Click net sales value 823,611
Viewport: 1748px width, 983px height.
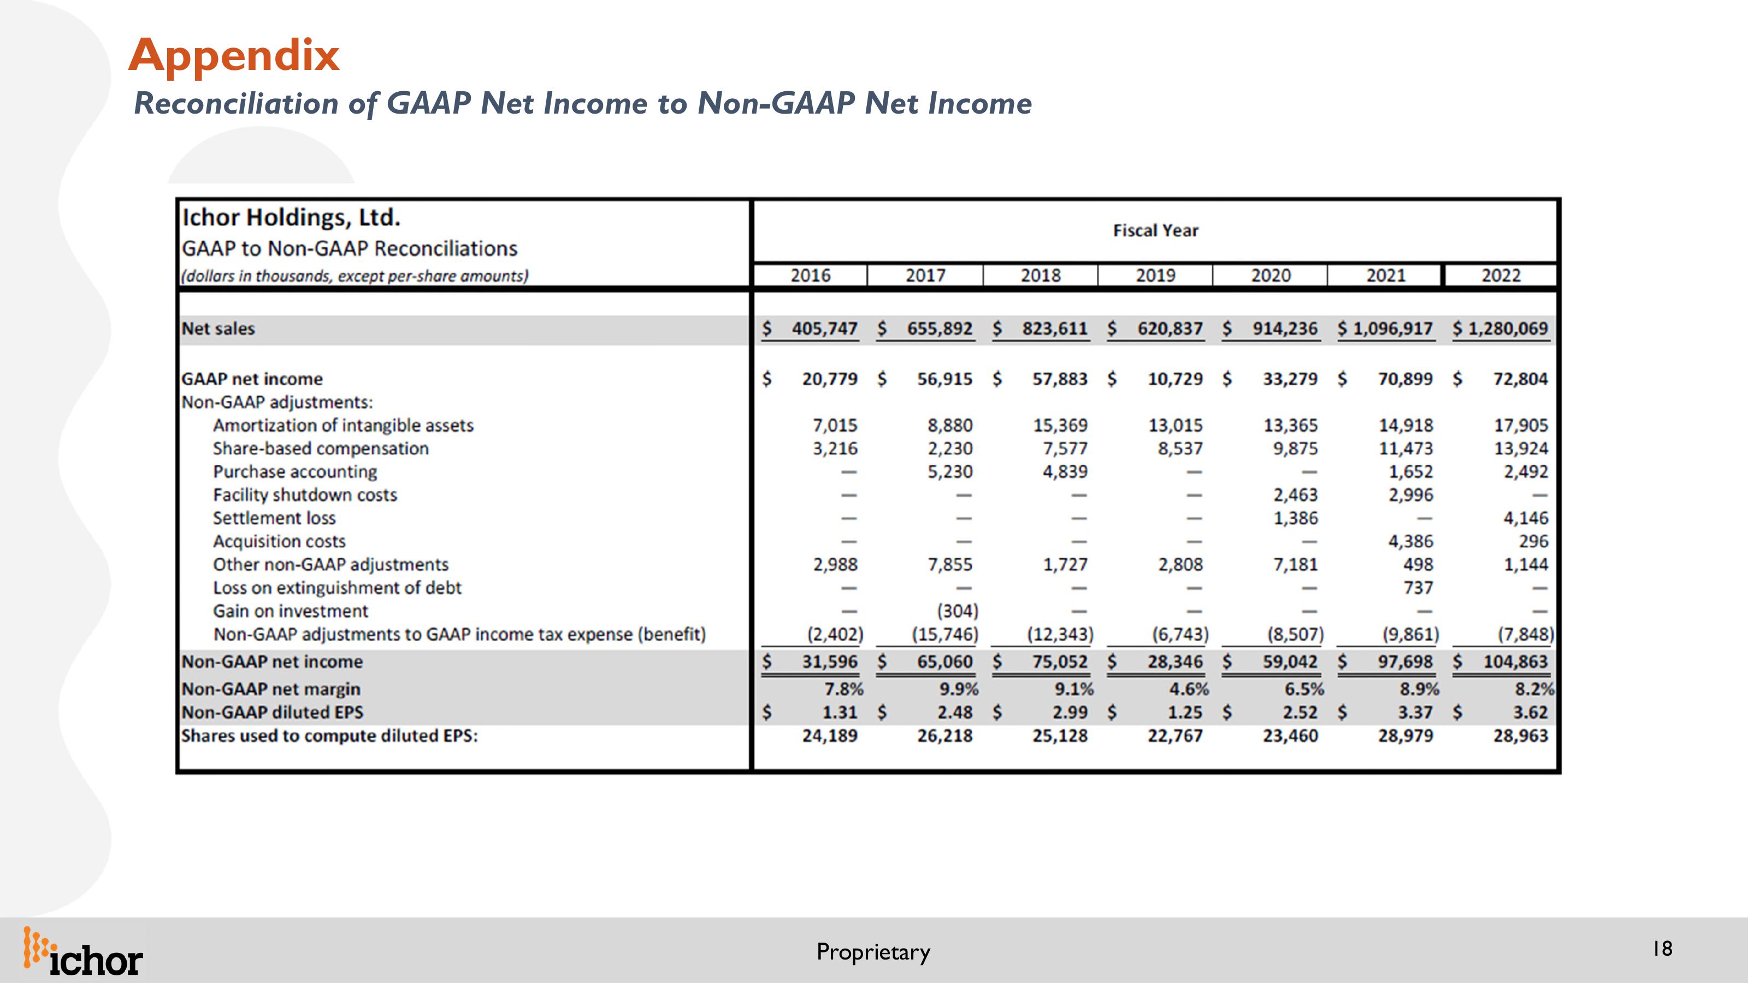coord(1054,329)
